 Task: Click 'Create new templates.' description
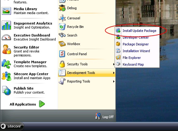tap(30, 66)
